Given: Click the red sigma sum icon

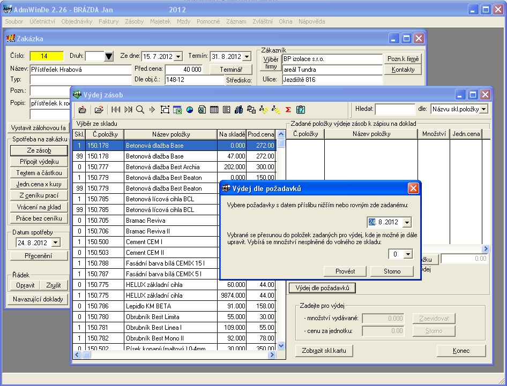Looking at the screenshot, I should coord(288,110).
